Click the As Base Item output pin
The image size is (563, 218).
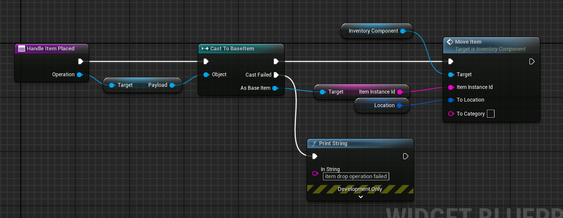point(275,88)
